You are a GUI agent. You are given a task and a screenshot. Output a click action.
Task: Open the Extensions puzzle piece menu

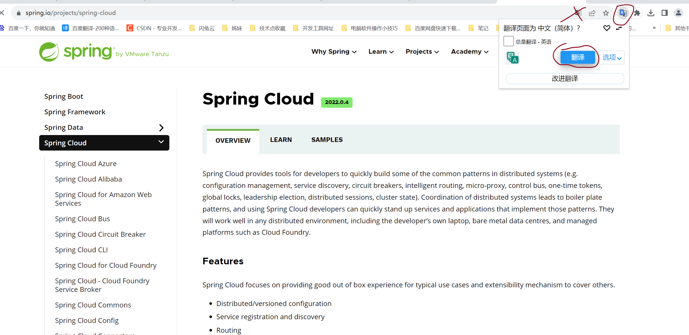pos(637,13)
